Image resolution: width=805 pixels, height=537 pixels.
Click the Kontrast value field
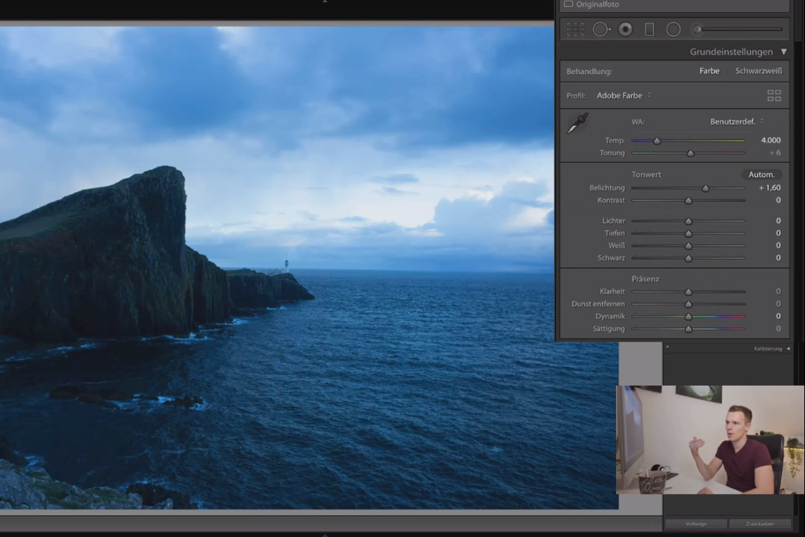pos(778,200)
